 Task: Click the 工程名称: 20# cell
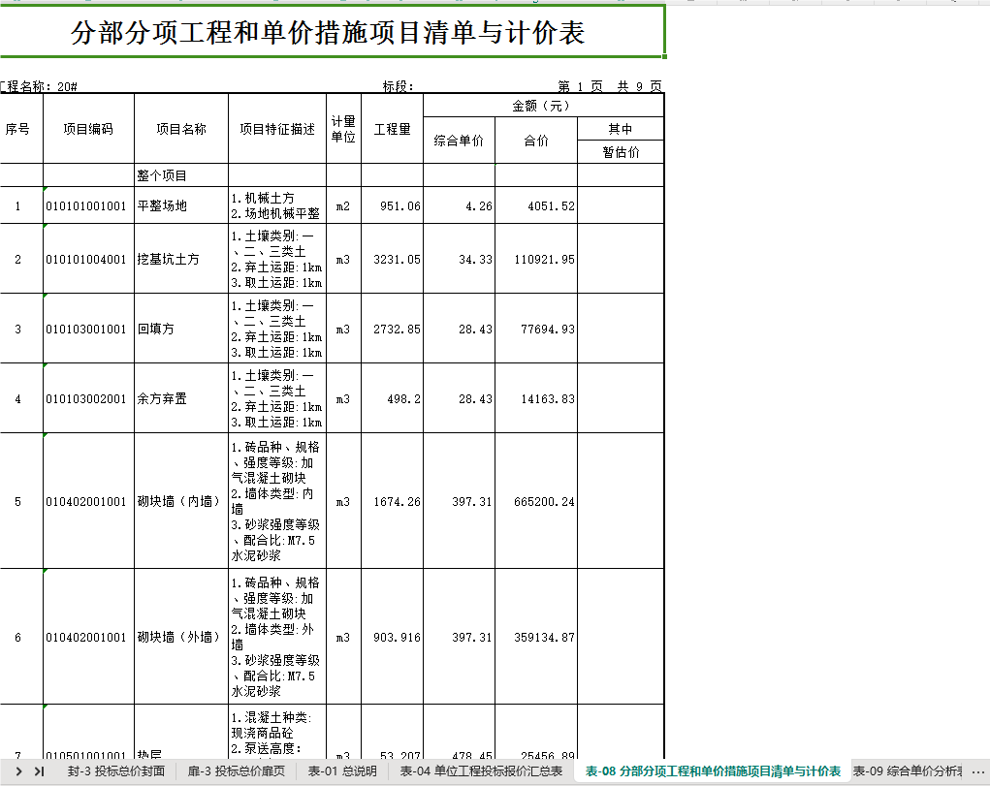coord(39,86)
